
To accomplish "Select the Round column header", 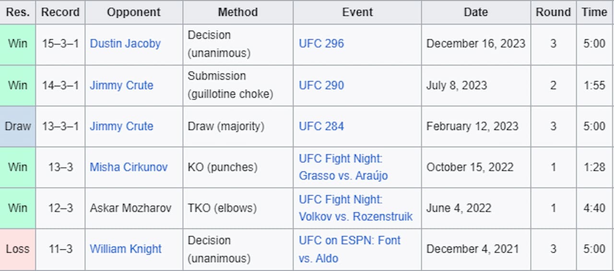I will (x=553, y=12).
